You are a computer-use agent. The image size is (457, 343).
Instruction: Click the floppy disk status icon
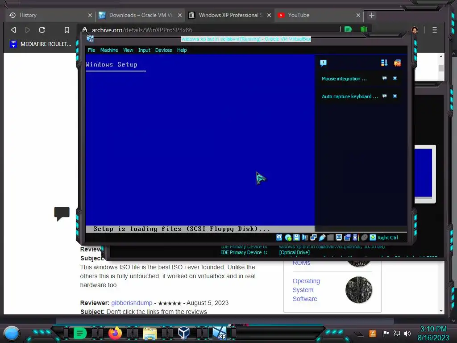296,238
